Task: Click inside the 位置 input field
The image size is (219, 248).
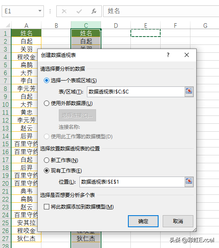Action: tap(132, 182)
